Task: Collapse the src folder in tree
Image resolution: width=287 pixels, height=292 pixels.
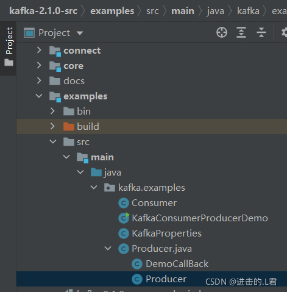Action: [53, 141]
